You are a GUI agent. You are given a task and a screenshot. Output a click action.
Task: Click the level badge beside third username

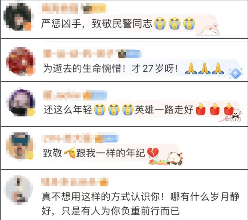click(95, 95)
